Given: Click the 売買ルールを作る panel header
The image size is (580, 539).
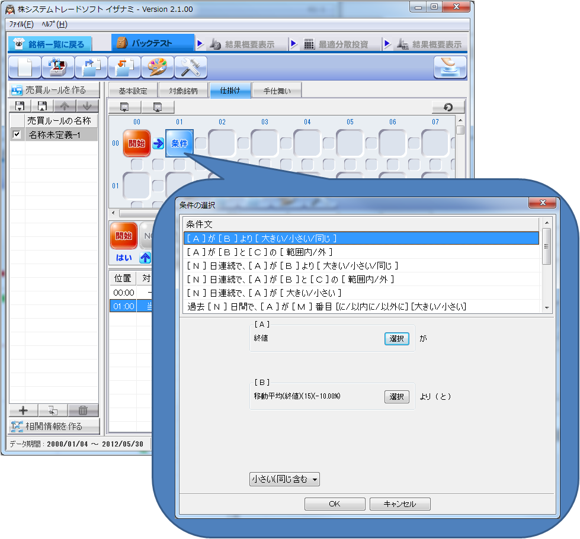Looking at the screenshot, I should pos(54,90).
